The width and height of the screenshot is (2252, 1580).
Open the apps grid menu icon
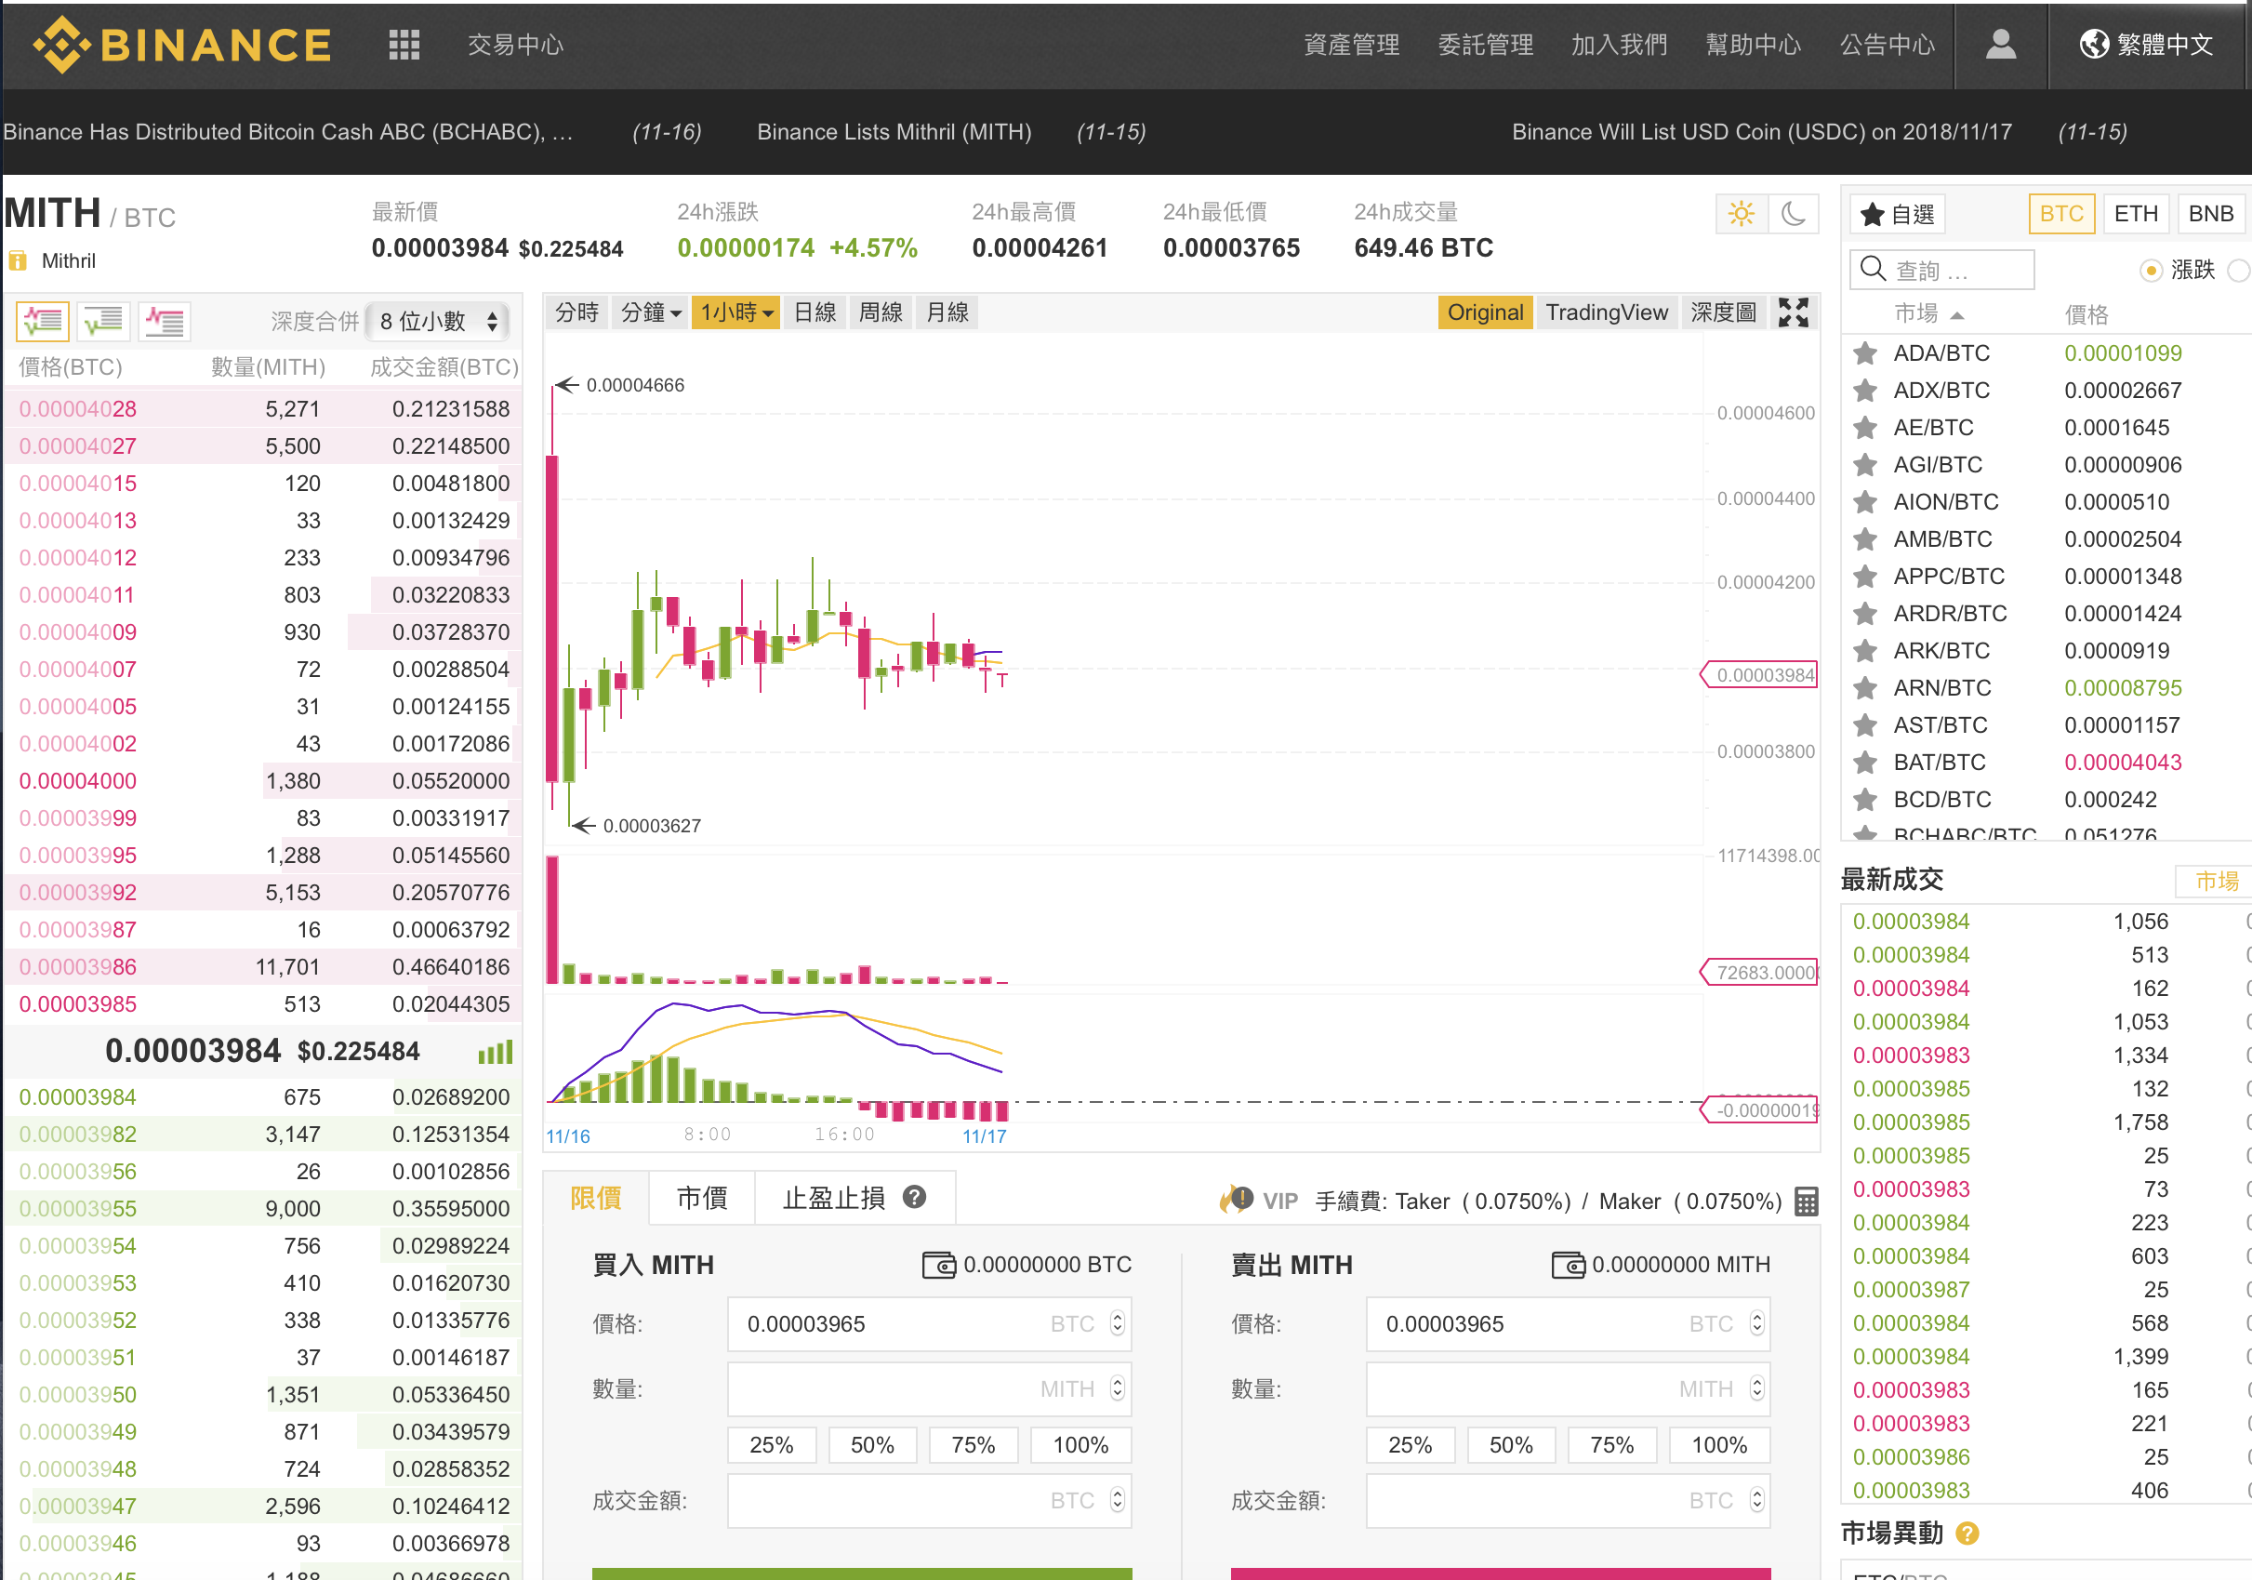pos(404,44)
